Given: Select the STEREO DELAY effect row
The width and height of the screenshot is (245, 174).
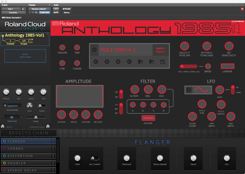Looking at the screenshot, I should 28,170.
